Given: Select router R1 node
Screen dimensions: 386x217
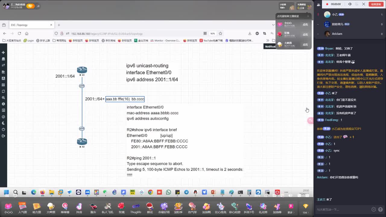Looking at the screenshot, I should click(82, 70).
